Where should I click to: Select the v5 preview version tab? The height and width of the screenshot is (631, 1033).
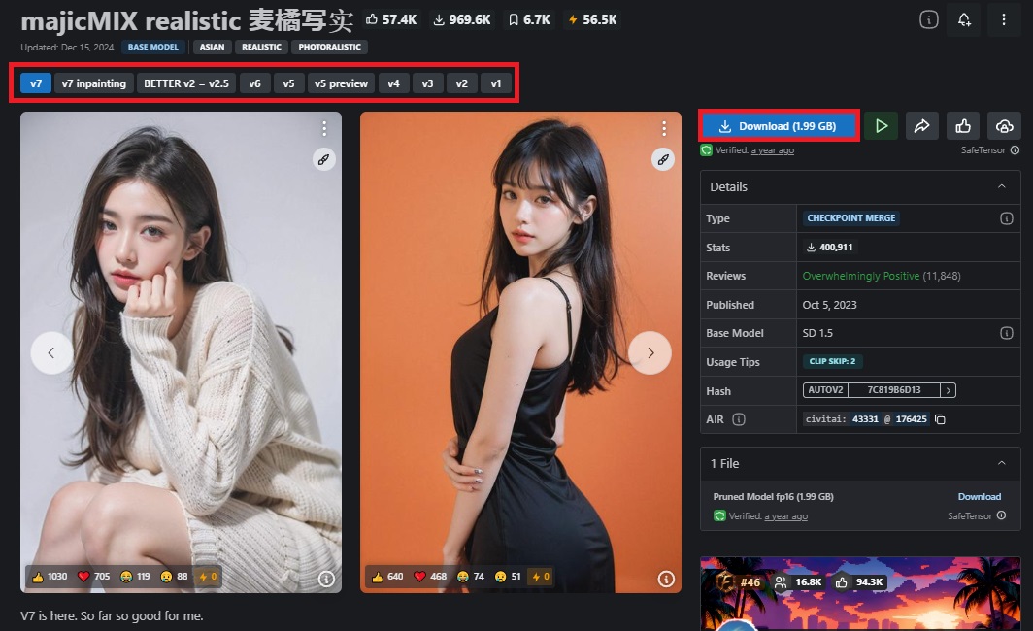click(x=340, y=83)
